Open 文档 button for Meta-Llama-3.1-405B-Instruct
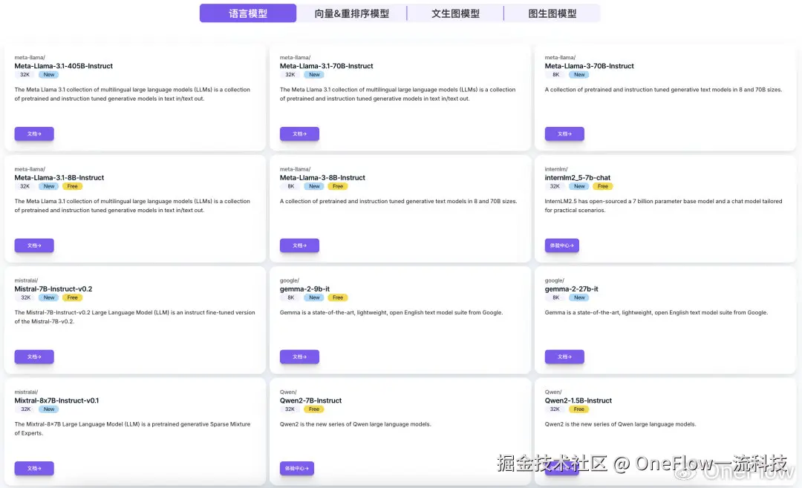The height and width of the screenshot is (488, 802). [34, 134]
